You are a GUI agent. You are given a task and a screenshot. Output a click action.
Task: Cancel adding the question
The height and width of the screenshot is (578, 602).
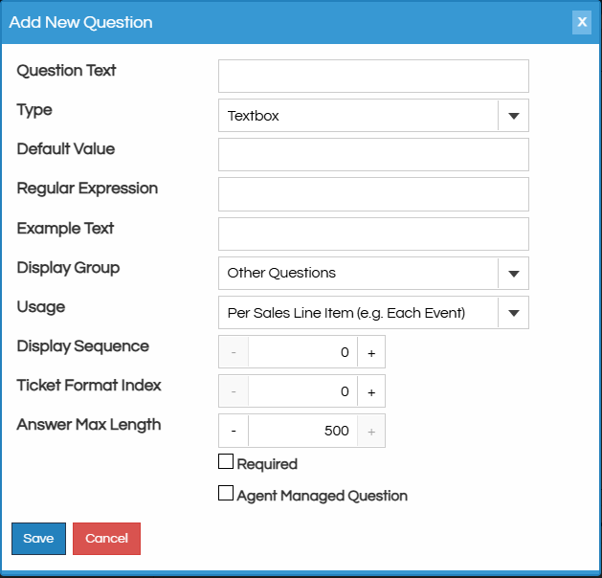(106, 539)
